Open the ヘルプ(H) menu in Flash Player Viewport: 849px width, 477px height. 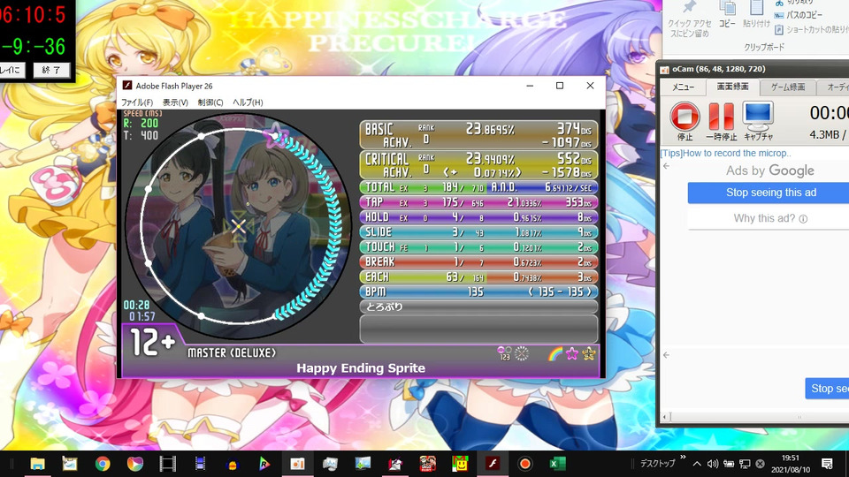click(x=248, y=102)
